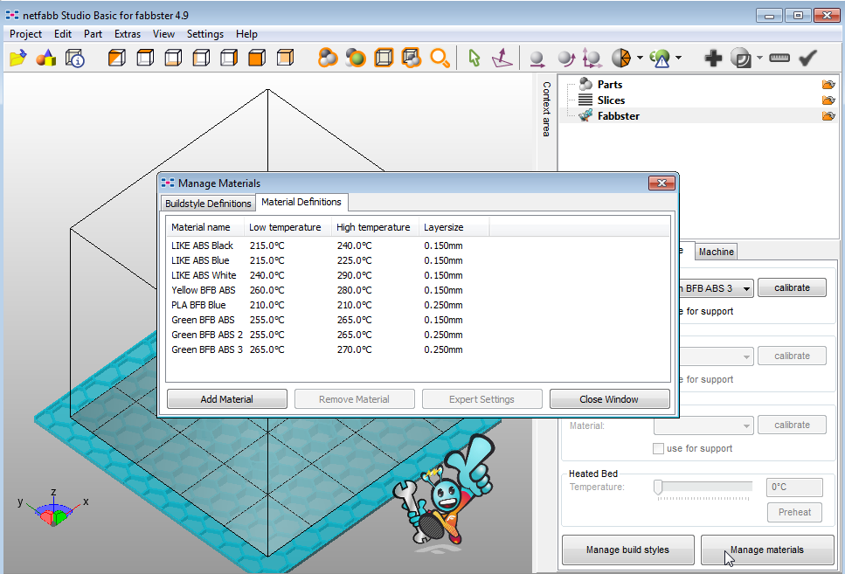Select the fully orange cube view icon
845x574 pixels.
[x=256, y=59]
